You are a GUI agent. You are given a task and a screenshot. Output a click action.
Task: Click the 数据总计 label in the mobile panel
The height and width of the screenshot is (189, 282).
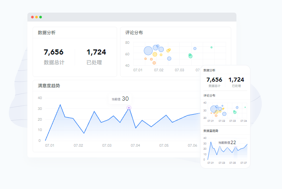point(215,86)
